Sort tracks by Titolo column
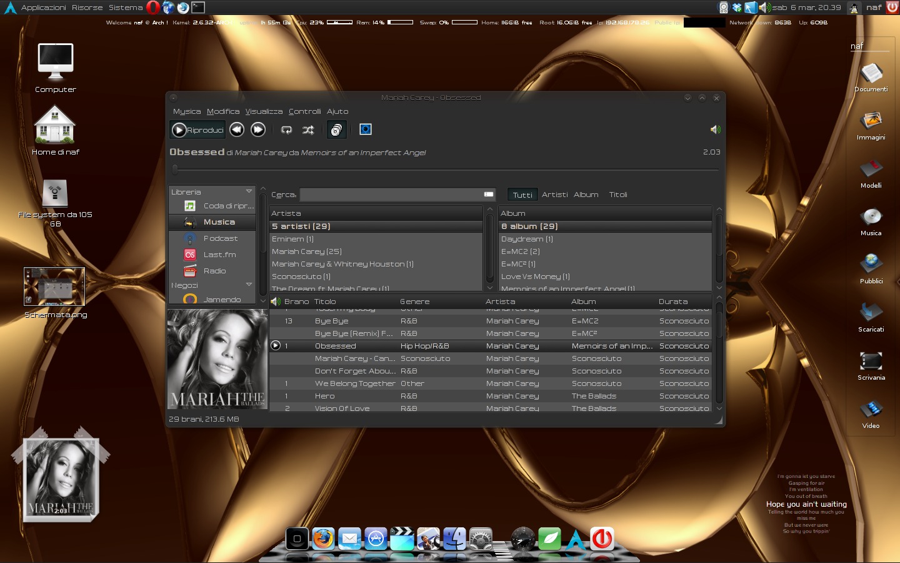 354,302
